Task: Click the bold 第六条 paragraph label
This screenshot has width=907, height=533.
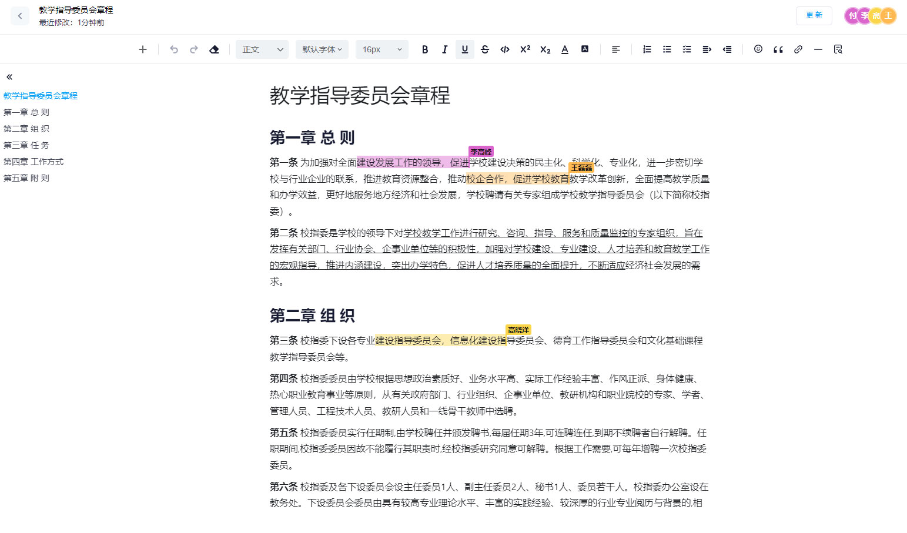Action: 284,487
